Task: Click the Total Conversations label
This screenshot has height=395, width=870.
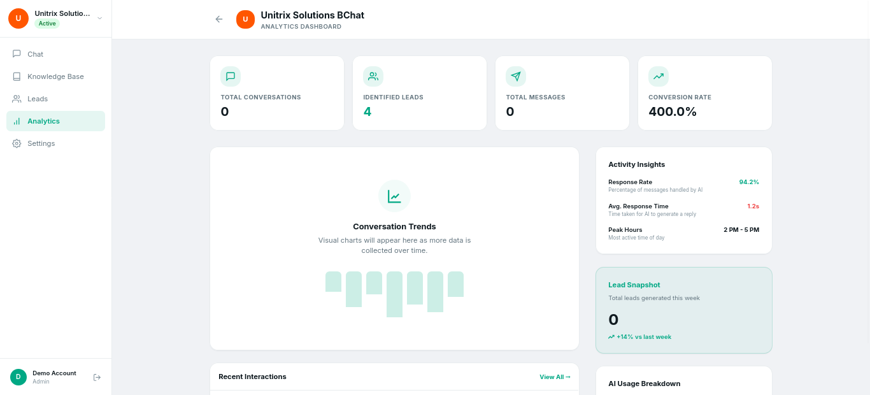Action: [x=260, y=97]
